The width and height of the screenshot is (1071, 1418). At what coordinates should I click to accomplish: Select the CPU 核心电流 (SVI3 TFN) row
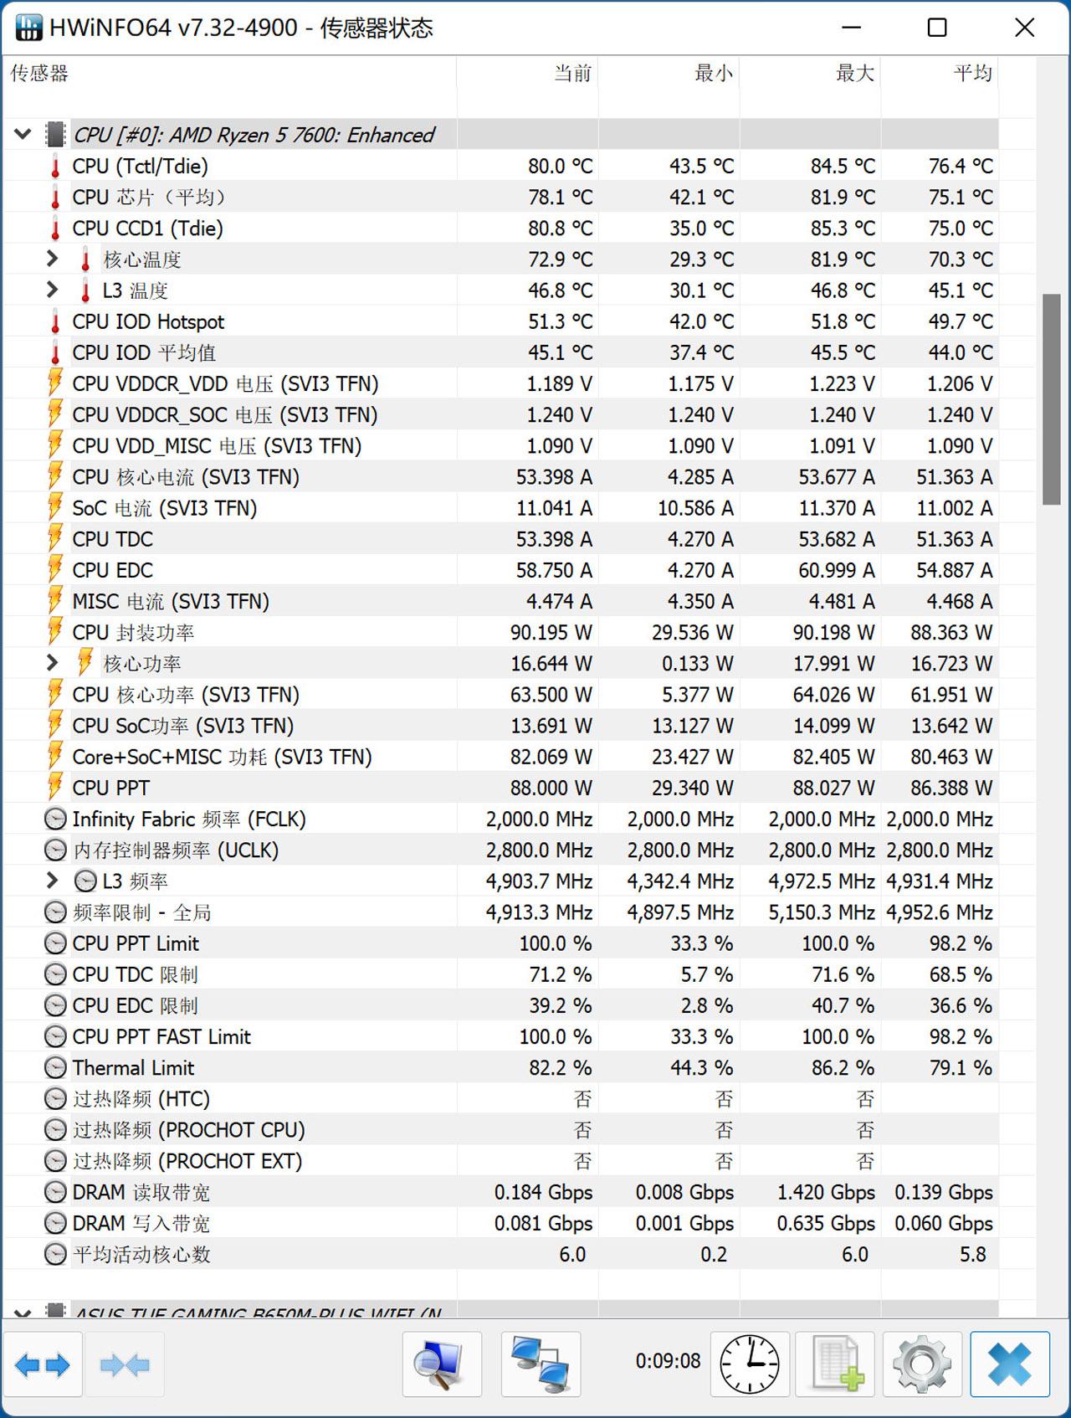pyautogui.click(x=500, y=477)
